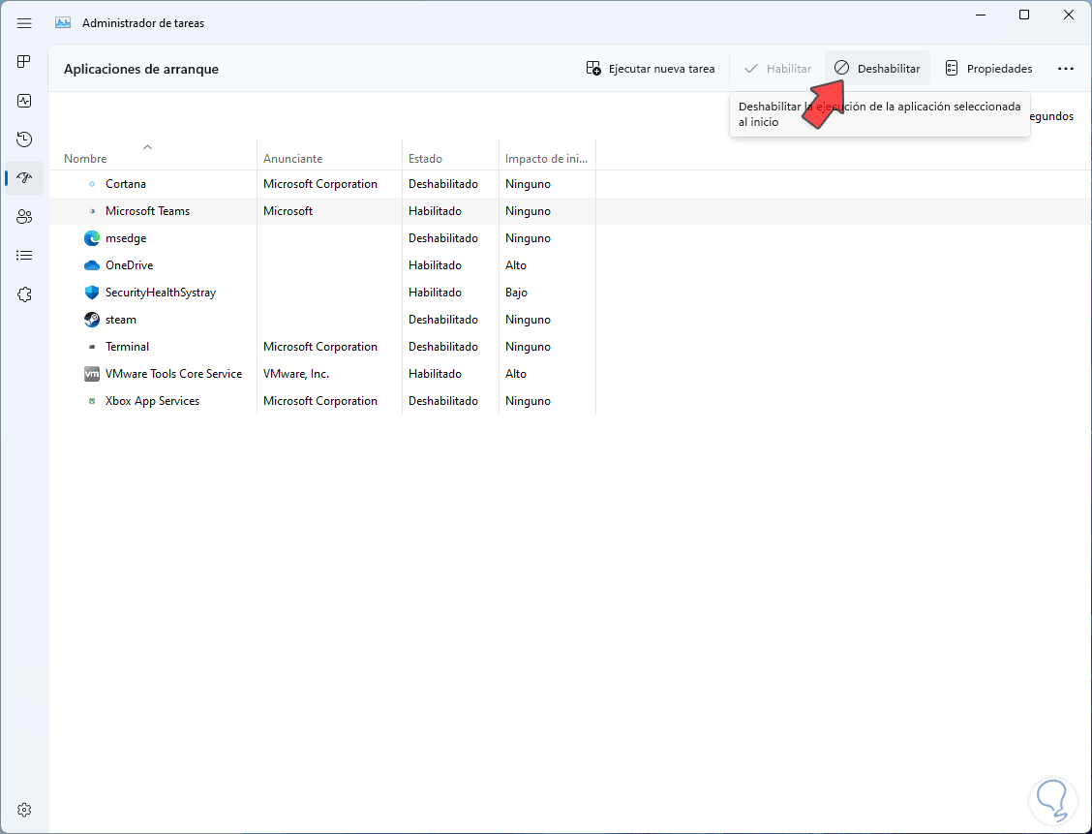Open the App history page in the sidebar

click(24, 139)
